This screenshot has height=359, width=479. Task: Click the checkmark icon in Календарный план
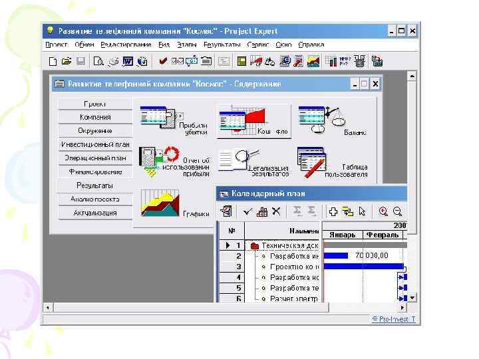[x=247, y=211]
